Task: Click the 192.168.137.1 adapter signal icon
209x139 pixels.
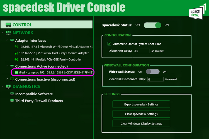Action: click(16, 47)
